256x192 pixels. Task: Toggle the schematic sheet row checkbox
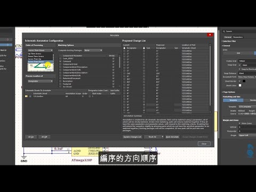coord(30,96)
